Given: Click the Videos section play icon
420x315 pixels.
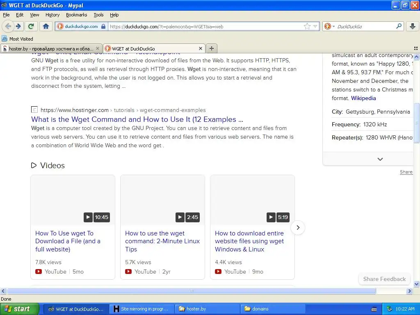Looking at the screenshot, I should pos(34,165).
